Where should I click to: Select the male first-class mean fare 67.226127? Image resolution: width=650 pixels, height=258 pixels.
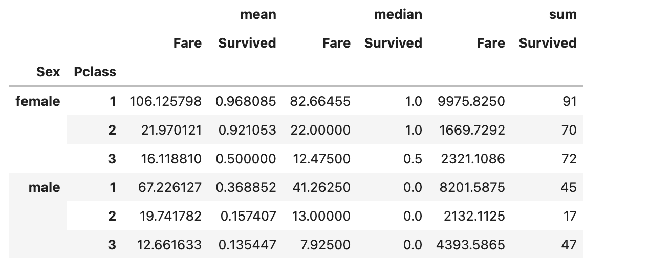click(x=170, y=187)
